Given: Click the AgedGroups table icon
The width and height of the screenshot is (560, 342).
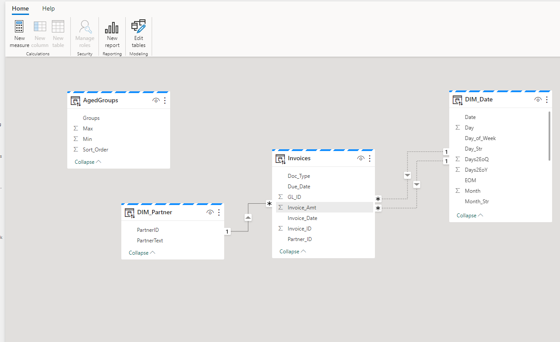Looking at the screenshot, I should (76, 101).
